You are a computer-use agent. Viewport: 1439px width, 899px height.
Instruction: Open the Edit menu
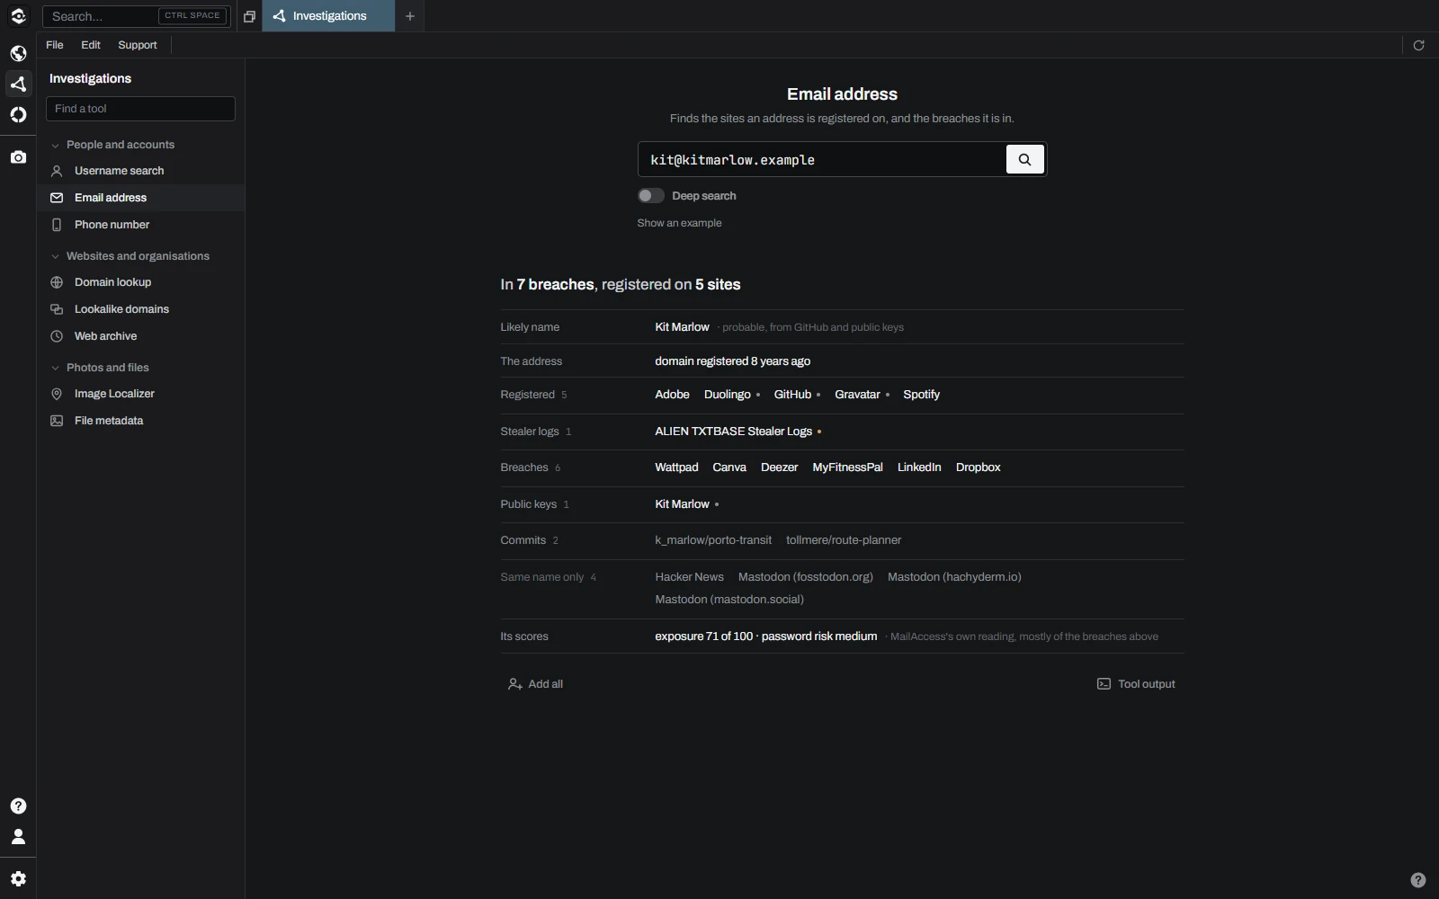point(91,45)
